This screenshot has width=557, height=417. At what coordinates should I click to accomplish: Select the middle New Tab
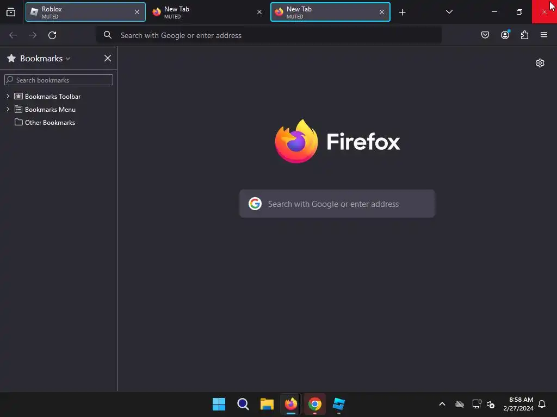tap(208, 12)
